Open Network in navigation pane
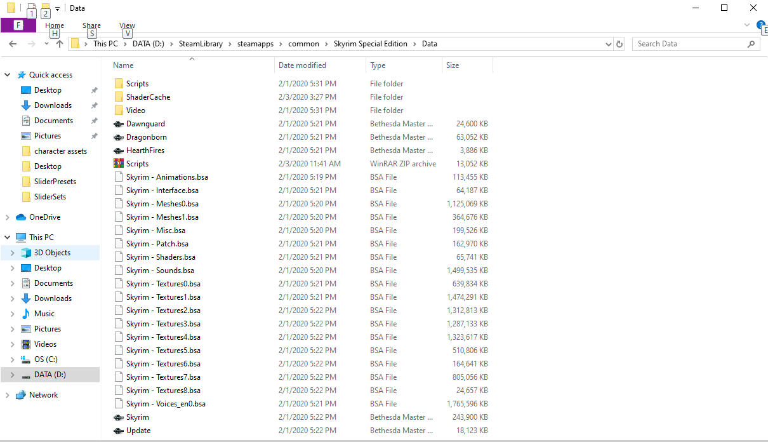768x442 pixels. [43, 395]
